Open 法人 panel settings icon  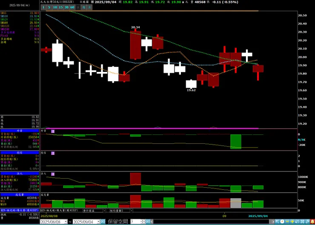[53, 174]
